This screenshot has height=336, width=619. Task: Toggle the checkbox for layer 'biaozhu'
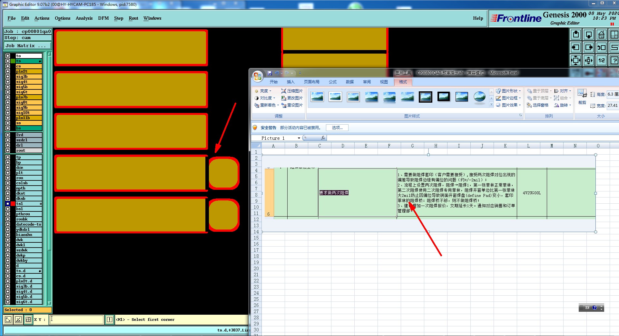click(8, 235)
